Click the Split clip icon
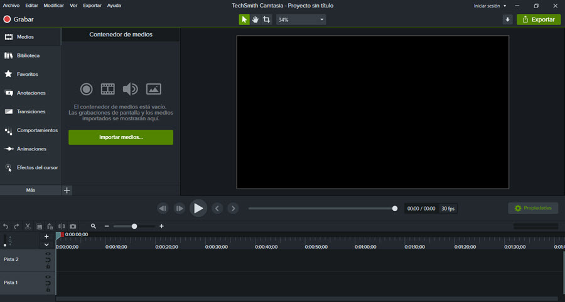This screenshot has height=302, width=565. [62, 227]
